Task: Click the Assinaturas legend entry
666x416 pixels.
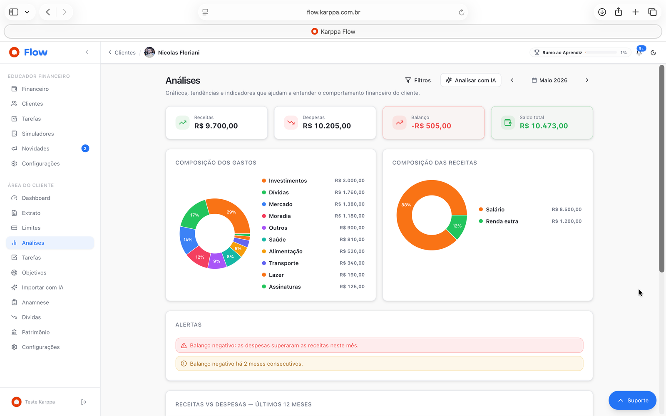Action: click(x=313, y=287)
